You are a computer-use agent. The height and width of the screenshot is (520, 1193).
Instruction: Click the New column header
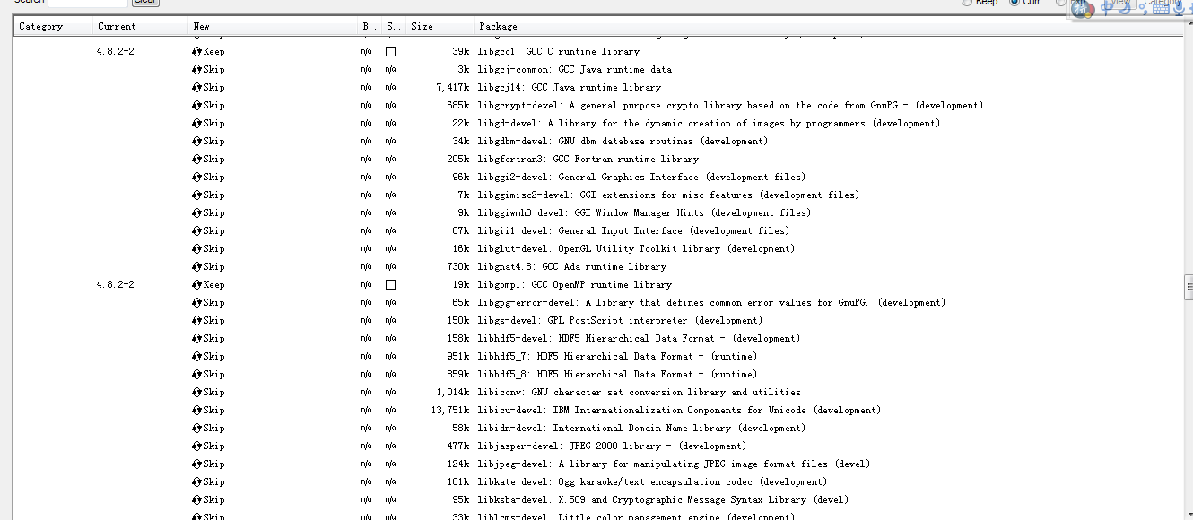point(274,27)
